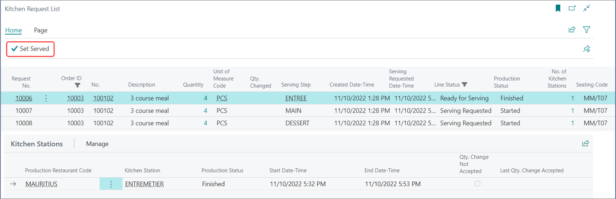Open the Order ID column filter
Image resolution: width=616 pixels, height=199 pixels.
point(77,85)
